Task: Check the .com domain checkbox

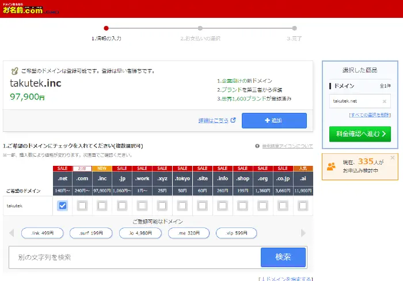Action: [x=82, y=206]
